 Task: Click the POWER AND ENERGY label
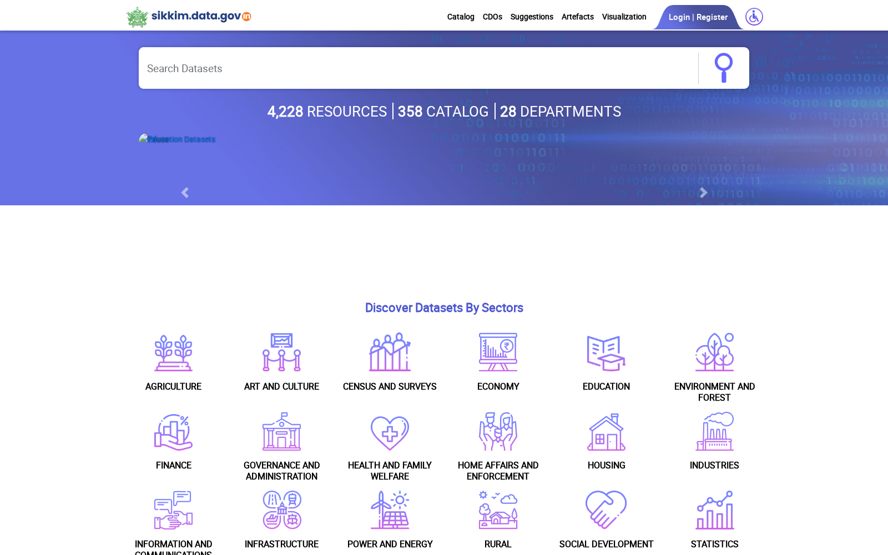coord(390,544)
